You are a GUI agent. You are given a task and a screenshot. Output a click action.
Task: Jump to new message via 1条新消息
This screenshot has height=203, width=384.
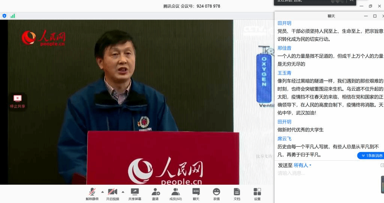pos(370,156)
